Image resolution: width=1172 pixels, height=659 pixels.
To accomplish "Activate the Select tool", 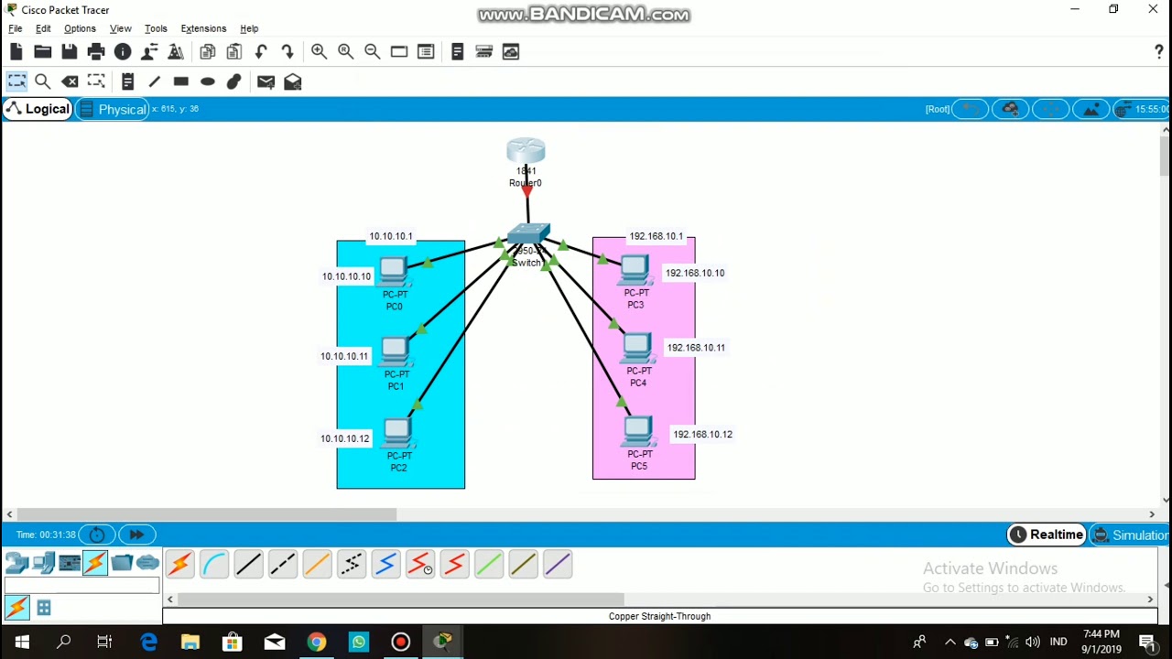I will (x=16, y=82).
